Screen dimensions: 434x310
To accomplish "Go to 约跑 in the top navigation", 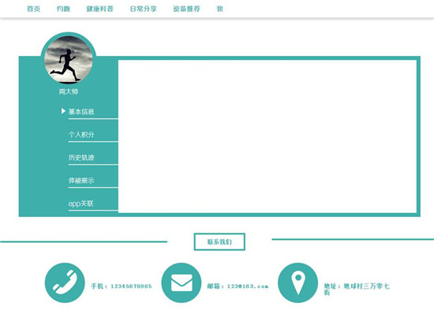I will (x=63, y=9).
